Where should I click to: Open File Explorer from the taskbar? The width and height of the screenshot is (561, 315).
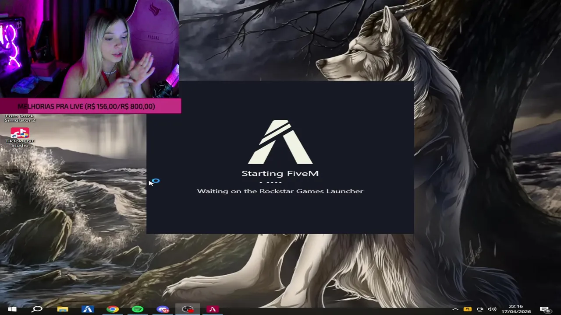(63, 309)
